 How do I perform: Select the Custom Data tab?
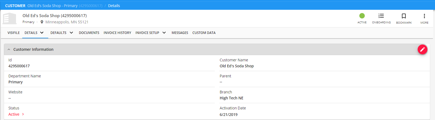pyautogui.click(x=204, y=33)
